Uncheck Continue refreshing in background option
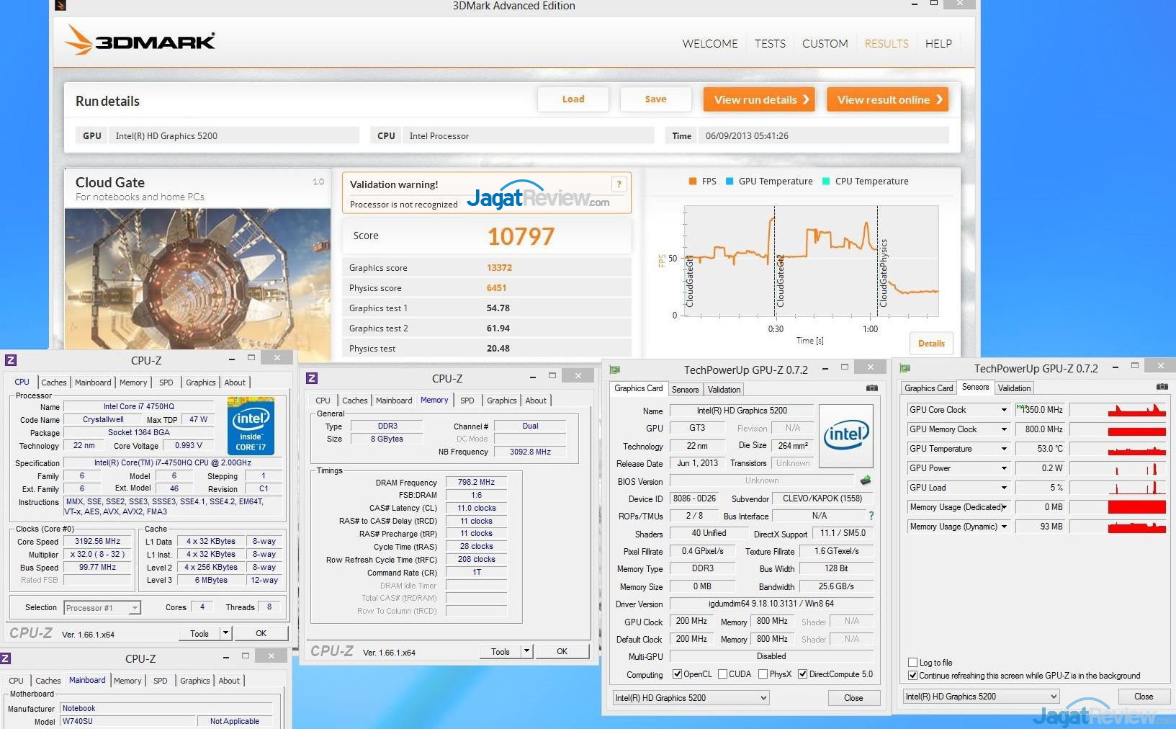1176x729 pixels. tap(913, 676)
